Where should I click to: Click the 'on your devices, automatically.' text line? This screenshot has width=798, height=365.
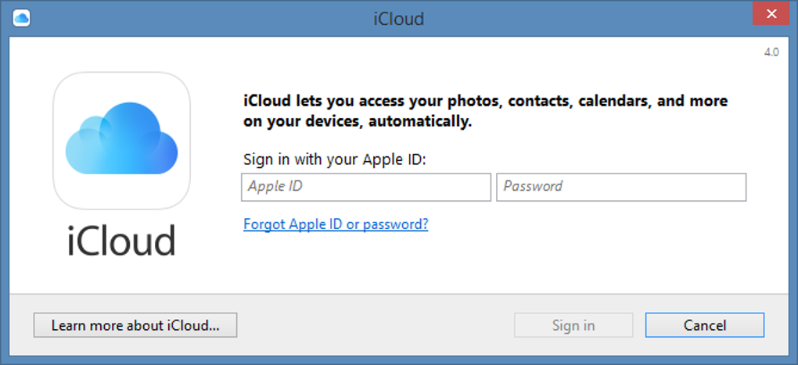click(358, 122)
